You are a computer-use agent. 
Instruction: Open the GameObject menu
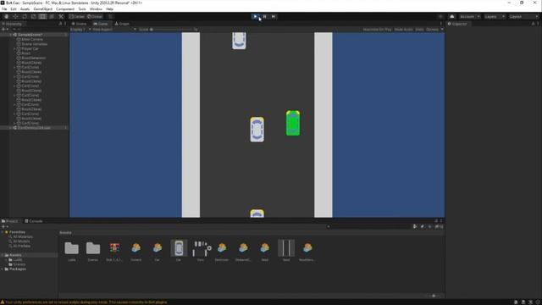(x=43, y=9)
